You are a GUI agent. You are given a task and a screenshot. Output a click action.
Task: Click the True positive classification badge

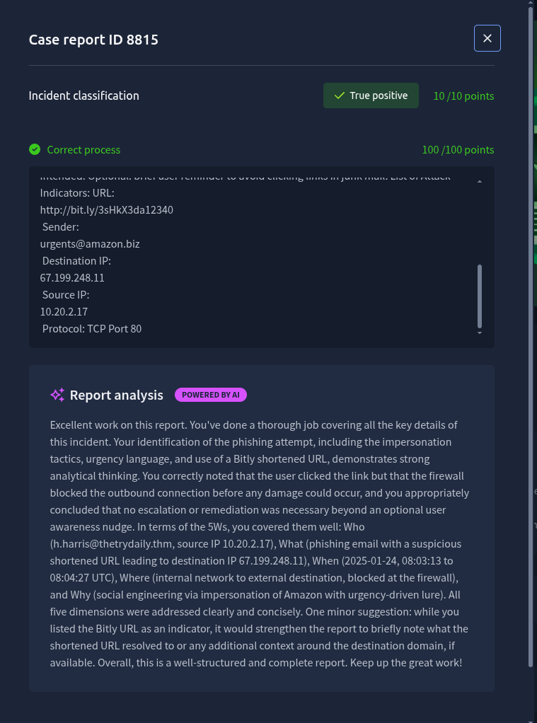pos(371,96)
